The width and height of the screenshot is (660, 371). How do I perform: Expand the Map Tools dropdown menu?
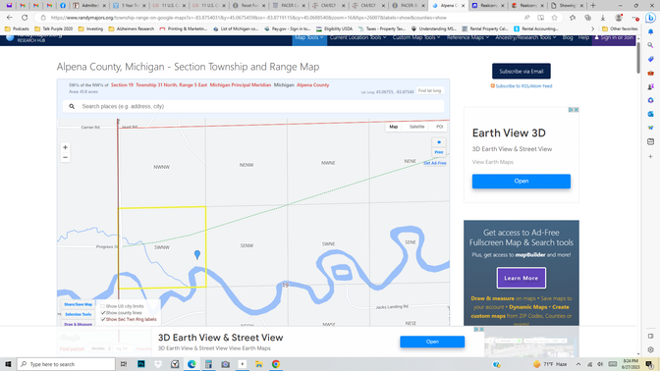309,37
